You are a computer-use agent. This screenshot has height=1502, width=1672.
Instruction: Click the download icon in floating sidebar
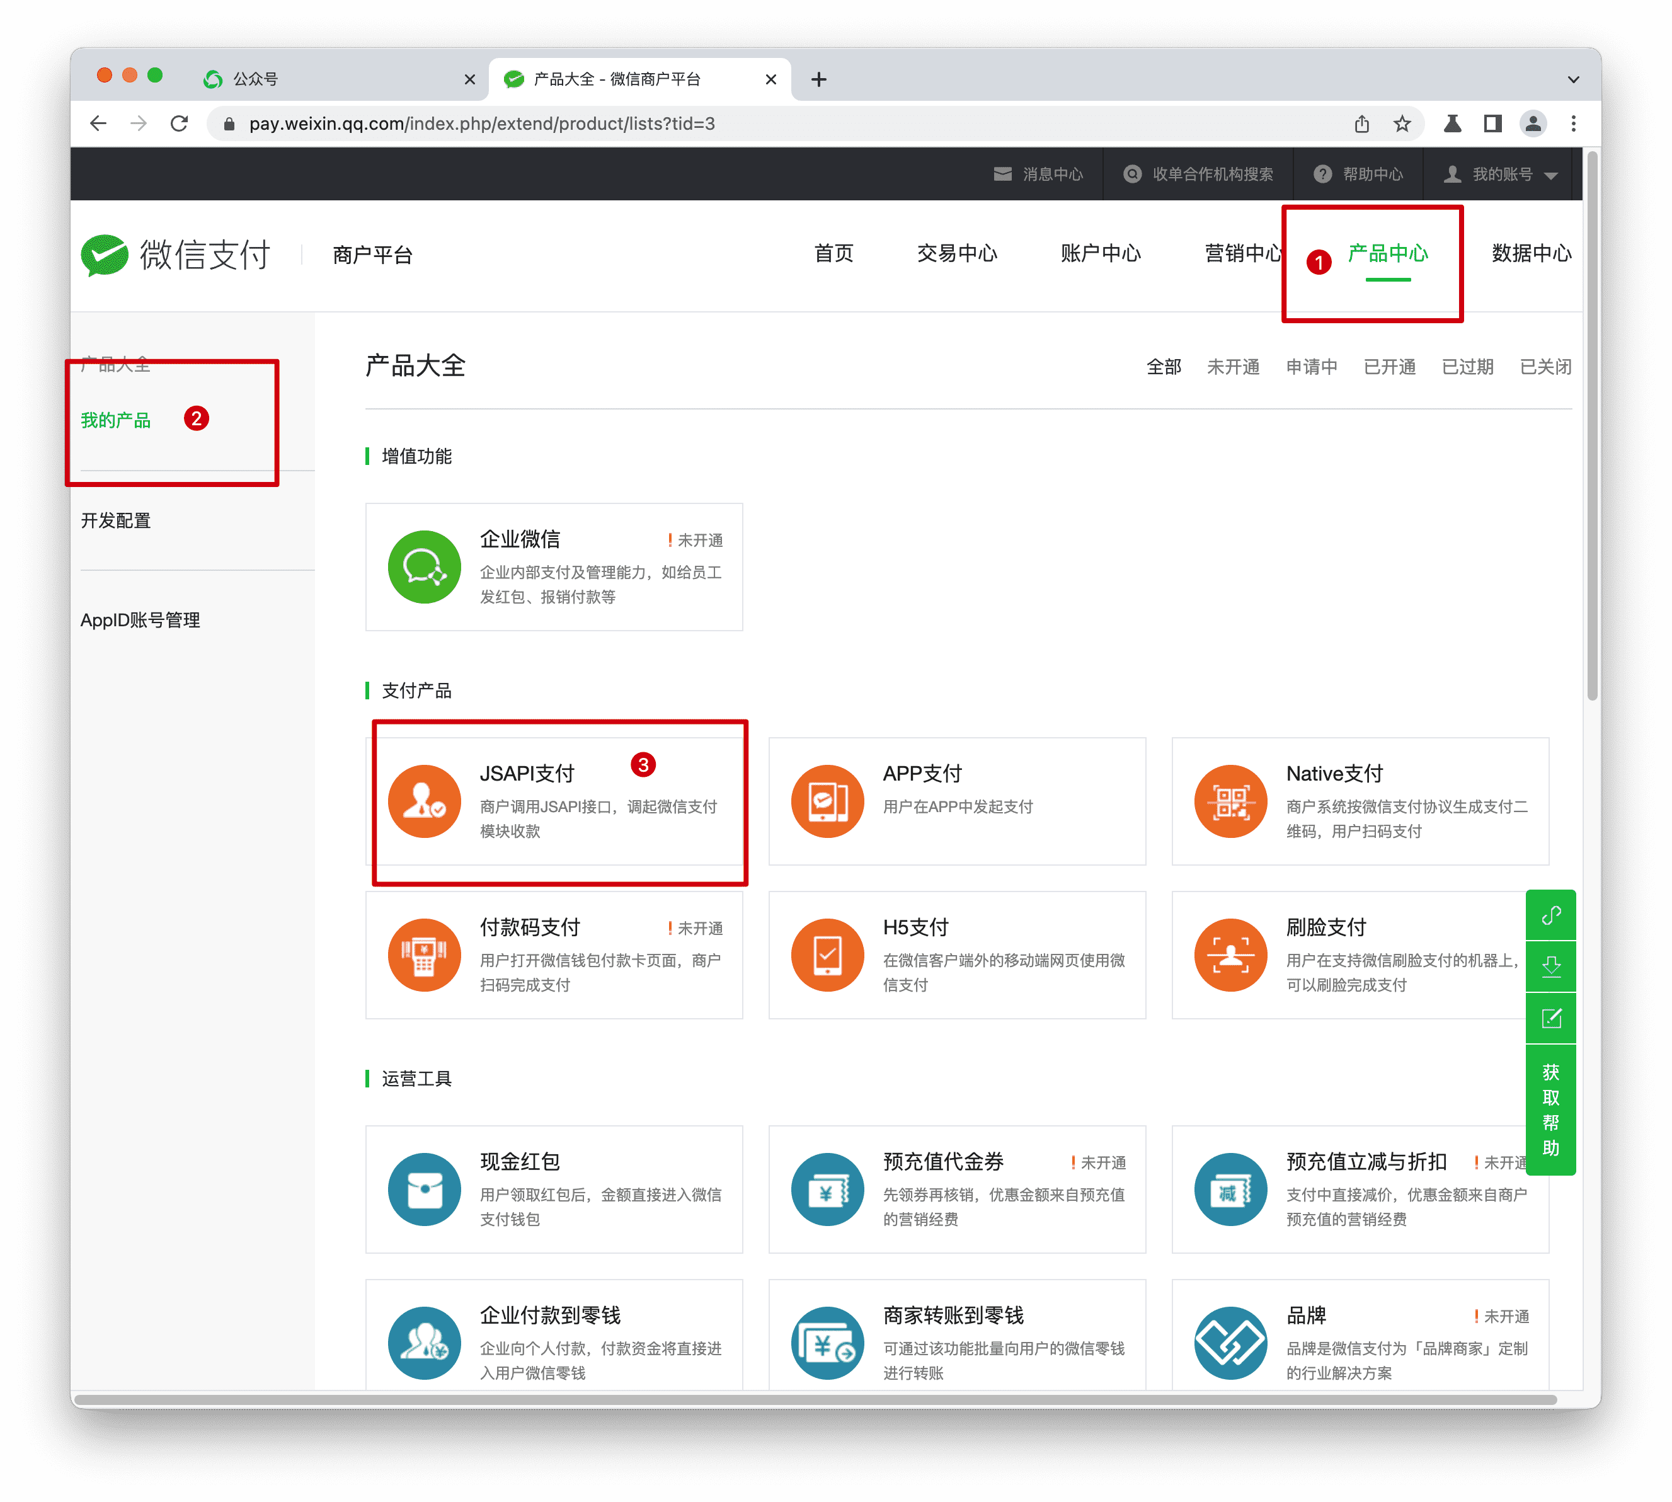(1550, 966)
